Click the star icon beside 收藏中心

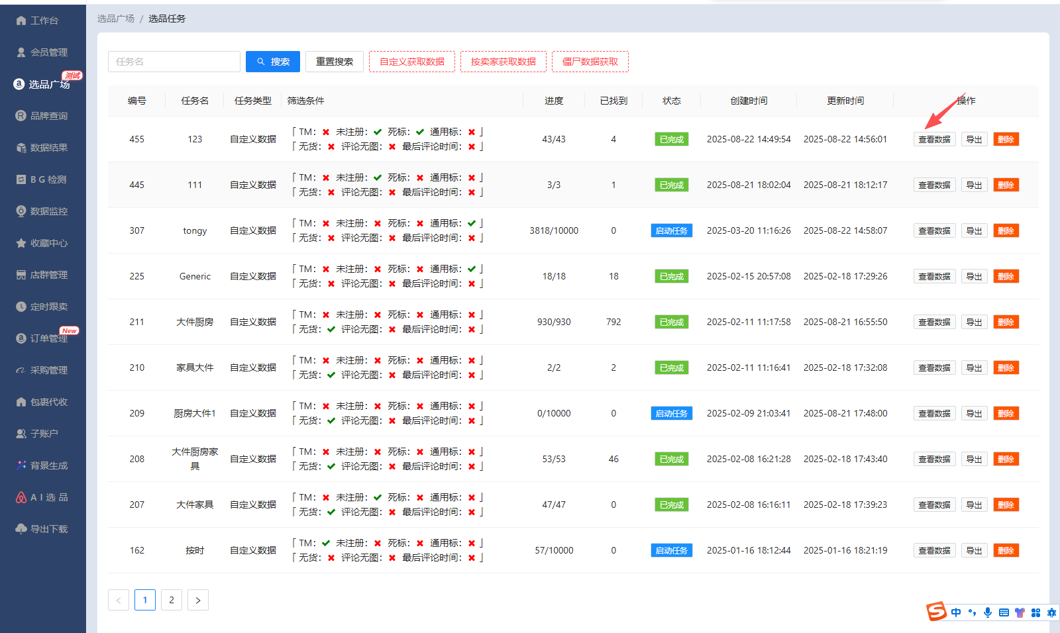21,243
